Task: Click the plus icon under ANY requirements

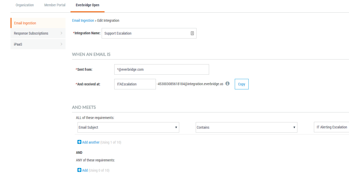Action: (x=79, y=170)
